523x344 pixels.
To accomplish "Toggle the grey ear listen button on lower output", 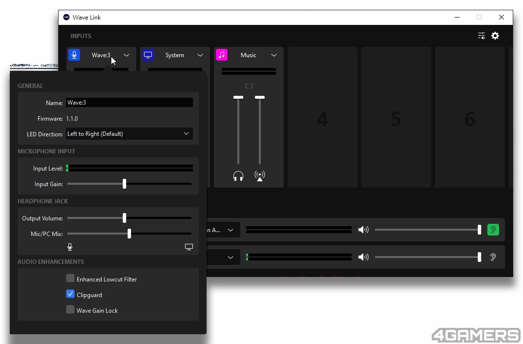I will [x=493, y=257].
